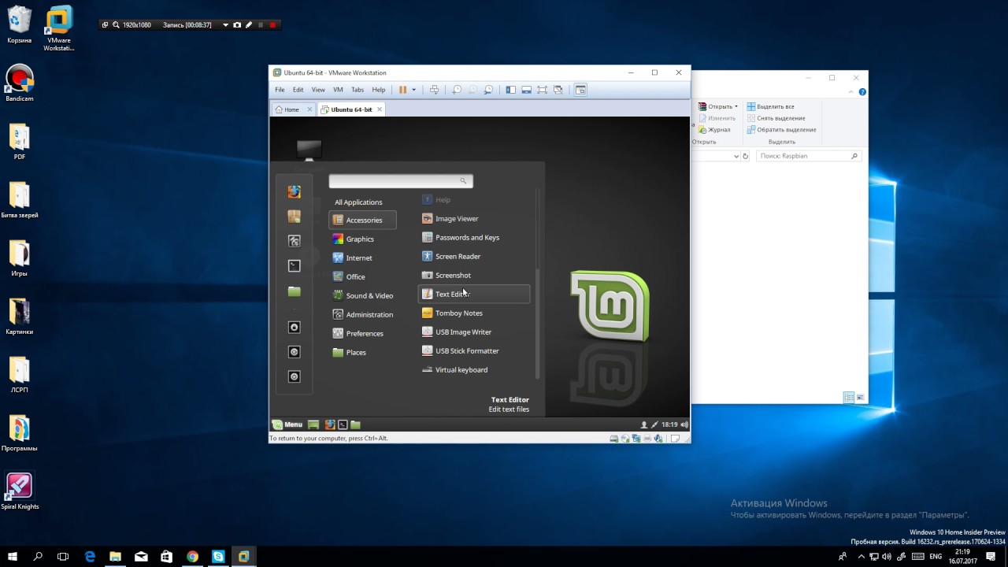Toggle the VMware library sidebar view
The width and height of the screenshot is (1008, 567).
[x=510, y=90]
